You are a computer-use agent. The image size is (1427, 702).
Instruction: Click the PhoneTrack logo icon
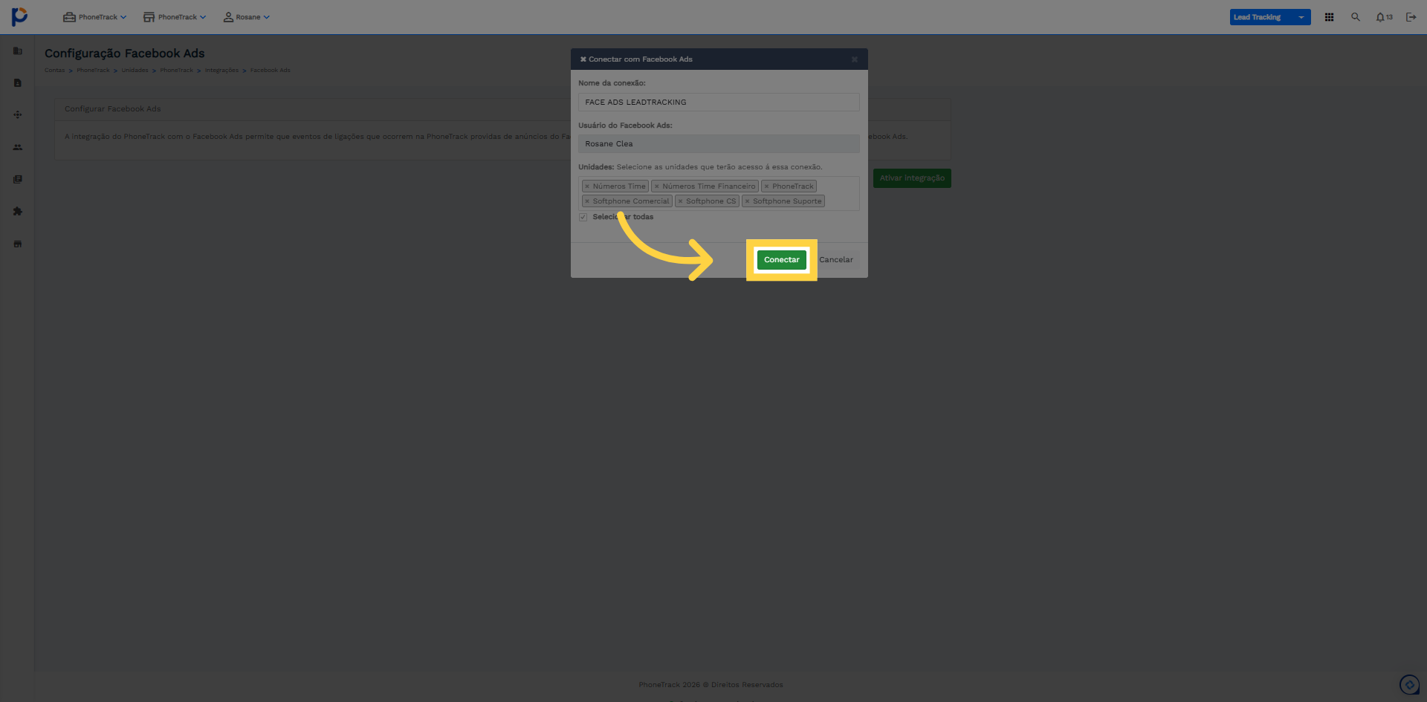click(20, 16)
